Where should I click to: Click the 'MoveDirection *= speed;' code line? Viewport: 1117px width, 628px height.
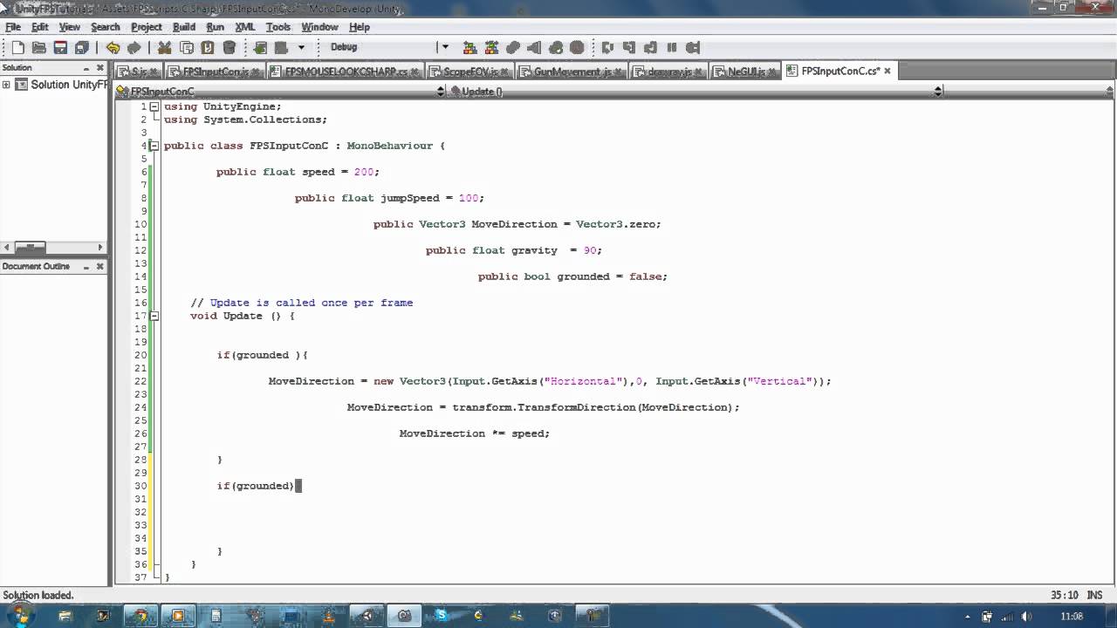[x=475, y=433]
